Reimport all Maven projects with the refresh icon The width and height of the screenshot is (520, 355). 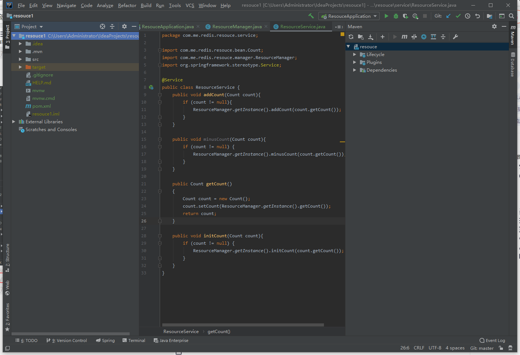[351, 37]
